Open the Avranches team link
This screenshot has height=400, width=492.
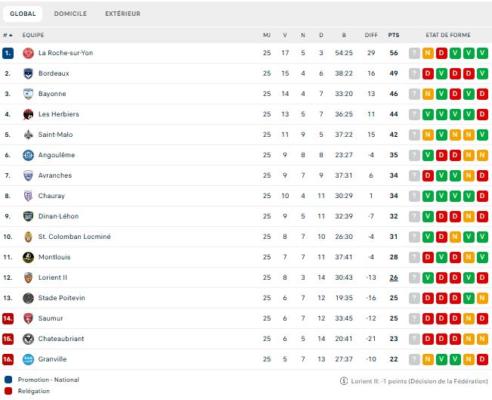[x=55, y=175]
